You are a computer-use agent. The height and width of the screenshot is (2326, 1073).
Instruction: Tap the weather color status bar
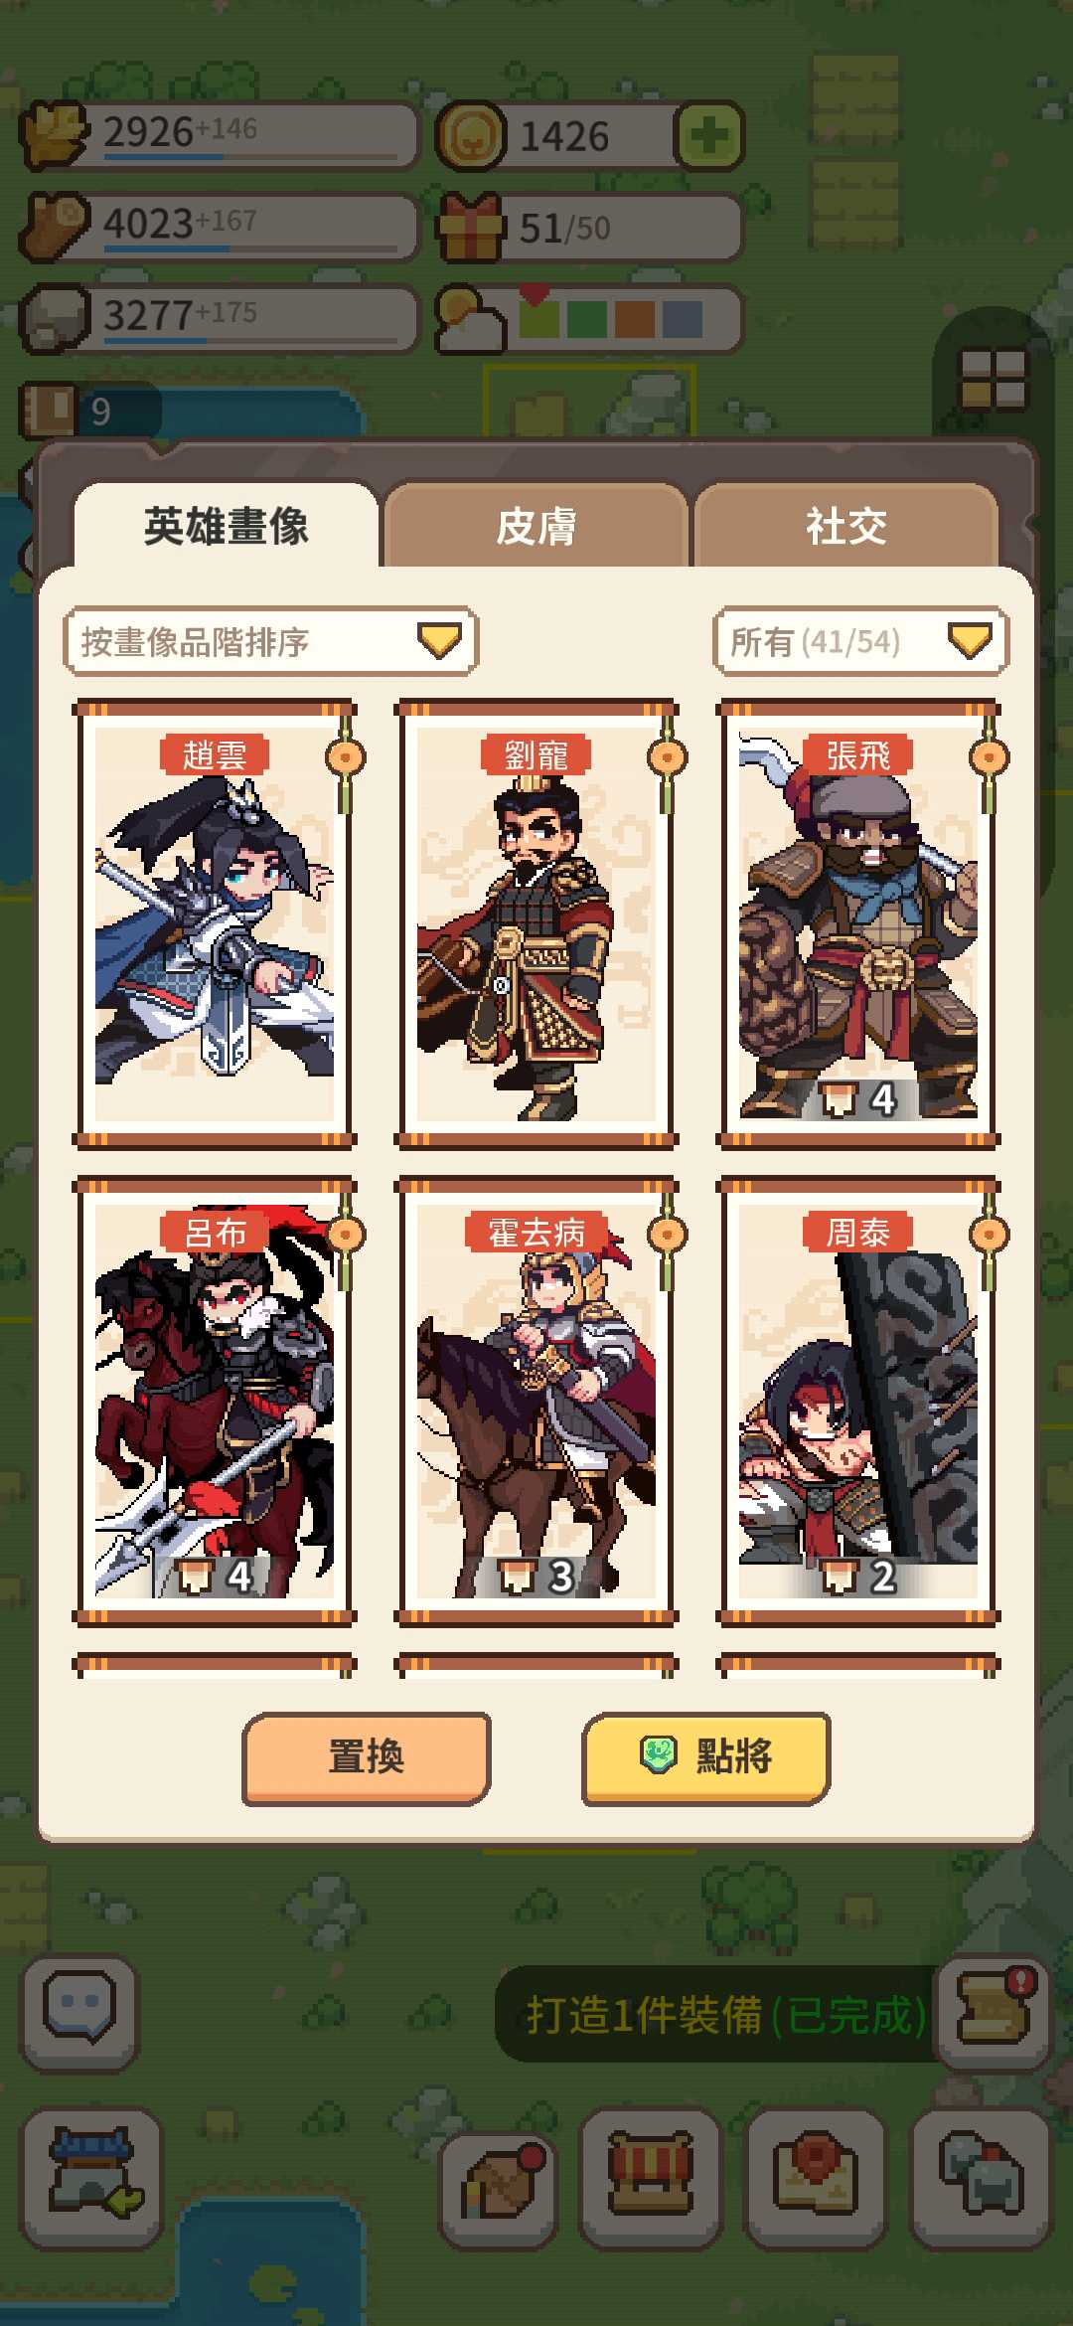[x=610, y=319]
